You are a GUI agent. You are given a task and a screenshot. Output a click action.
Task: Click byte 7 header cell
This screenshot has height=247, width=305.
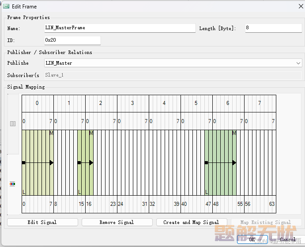coord(260,103)
